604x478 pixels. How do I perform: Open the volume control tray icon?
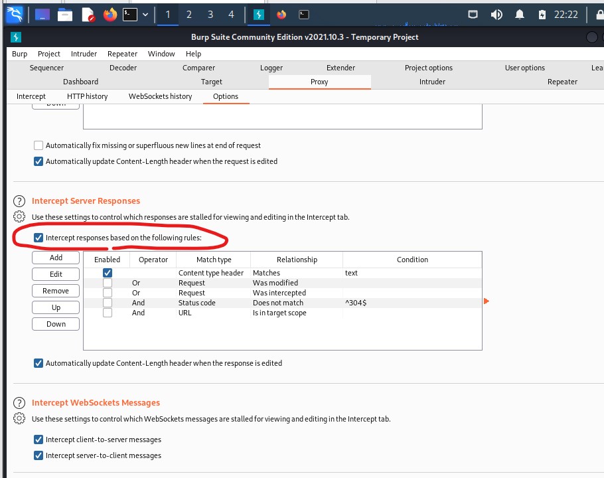click(x=496, y=15)
